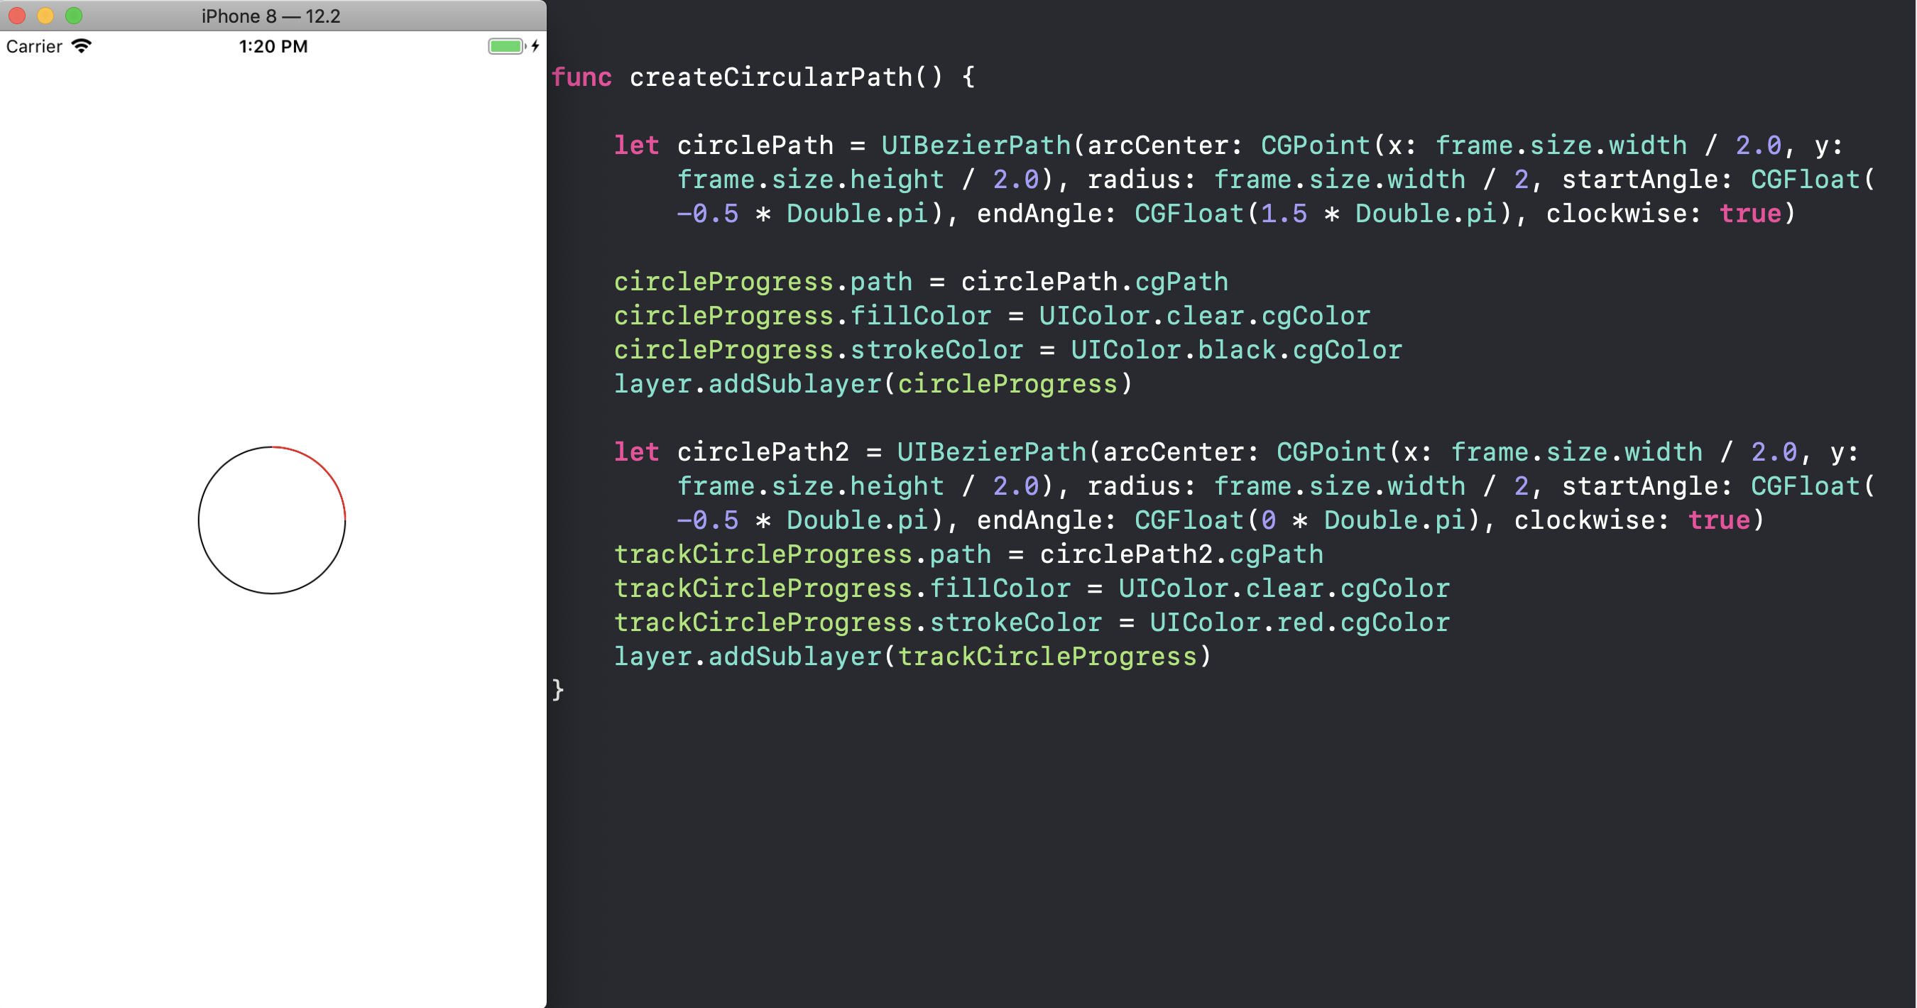Click the green battery icon
The width and height of the screenshot is (1917, 1008).
coord(506,46)
